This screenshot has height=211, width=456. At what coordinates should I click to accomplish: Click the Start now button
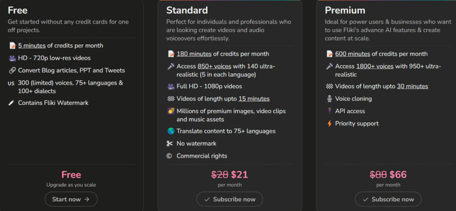coord(71,199)
